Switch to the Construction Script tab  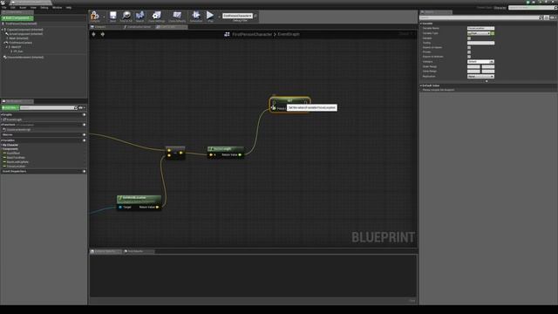[138, 27]
